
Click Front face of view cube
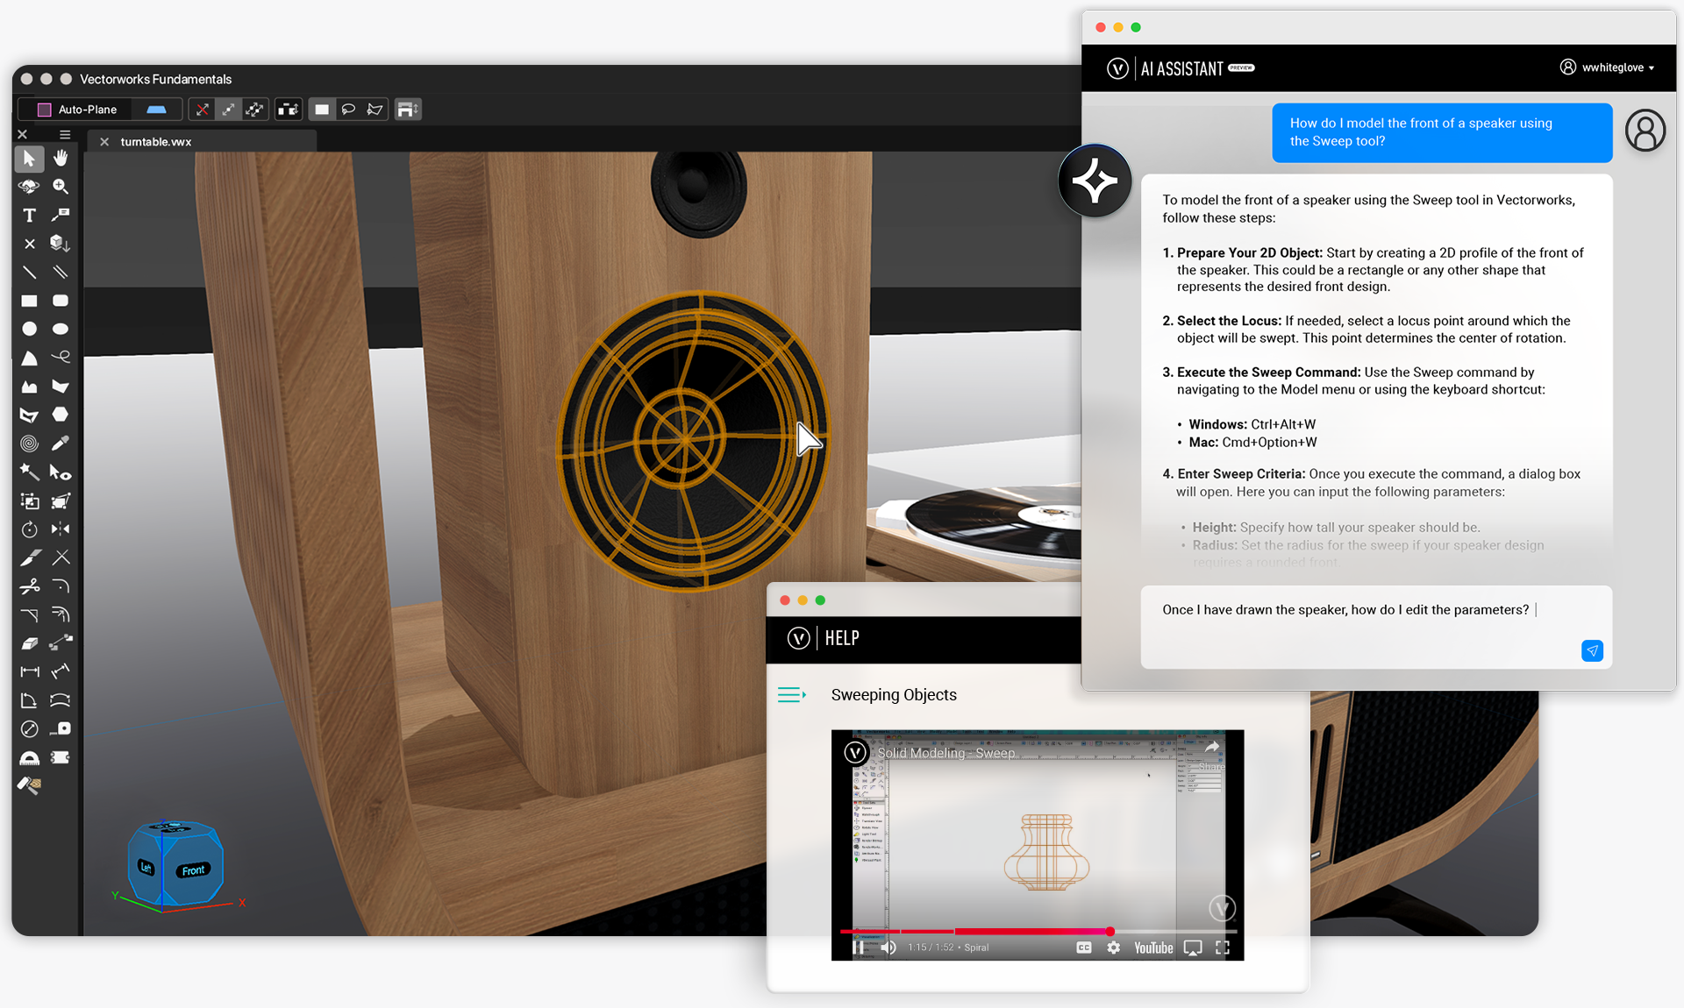194,870
